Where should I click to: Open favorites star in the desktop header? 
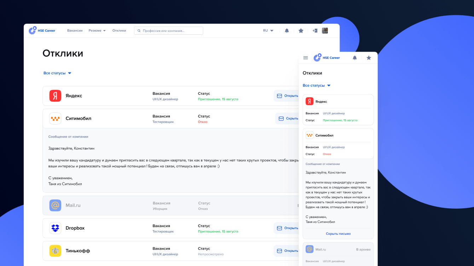(301, 31)
